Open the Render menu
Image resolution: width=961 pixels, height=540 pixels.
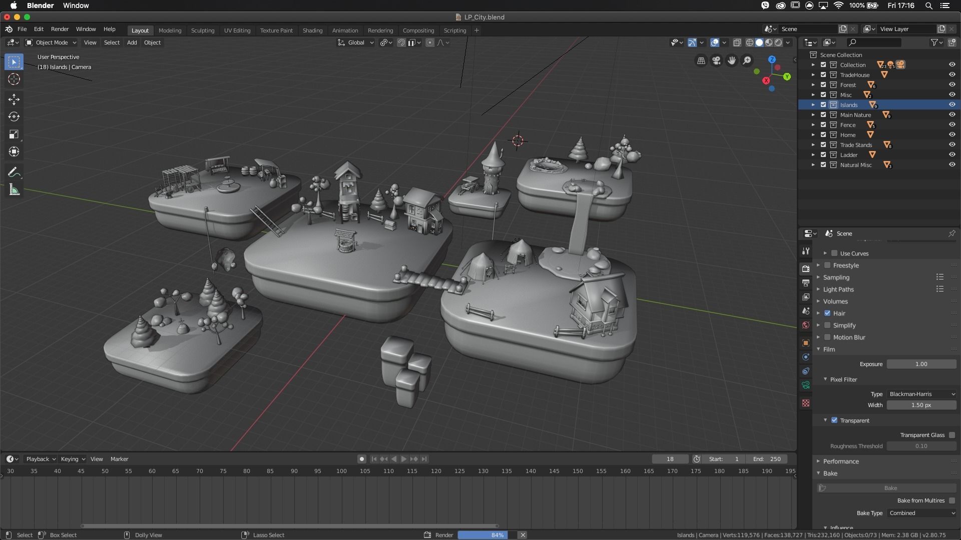[60, 29]
